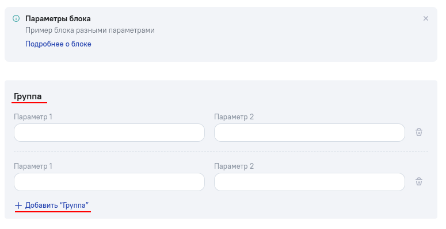Click the plus icon before Добавить "Группа"
Viewport: 446px width, 229px height.
(18, 205)
